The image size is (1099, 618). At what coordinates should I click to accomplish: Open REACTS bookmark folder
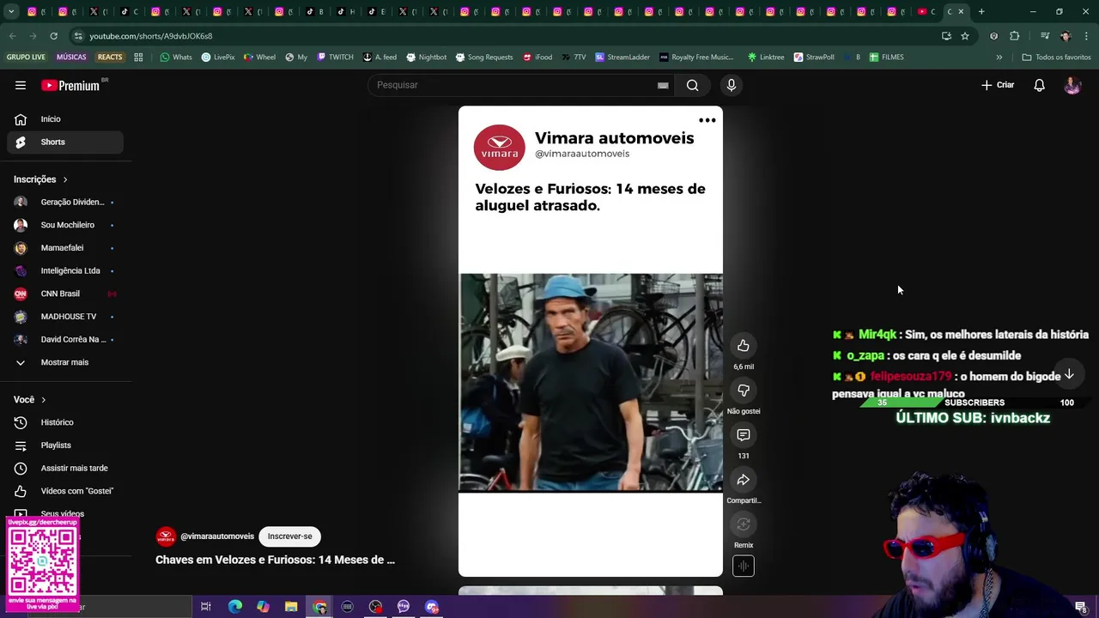[110, 58]
